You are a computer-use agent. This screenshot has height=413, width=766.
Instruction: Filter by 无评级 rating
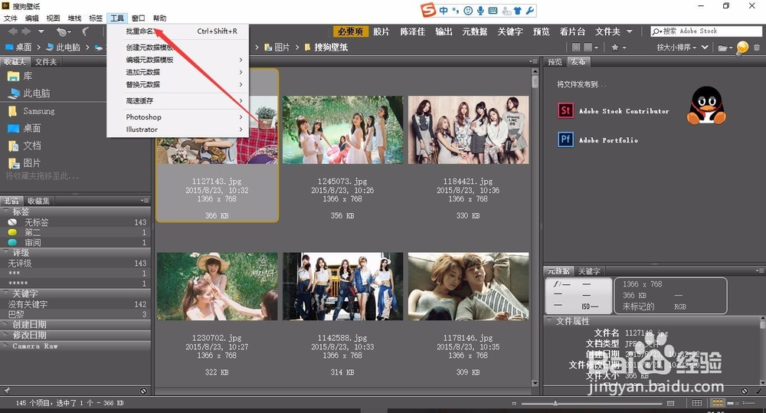pos(76,263)
